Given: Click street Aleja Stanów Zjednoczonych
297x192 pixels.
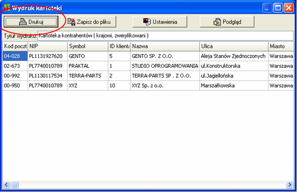Looking at the screenshot, I should tap(234, 56).
